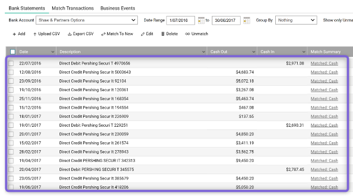This screenshot has width=353, height=196.
Task: Tick checkbox for 20/01/2017 row
Action: 11,134
